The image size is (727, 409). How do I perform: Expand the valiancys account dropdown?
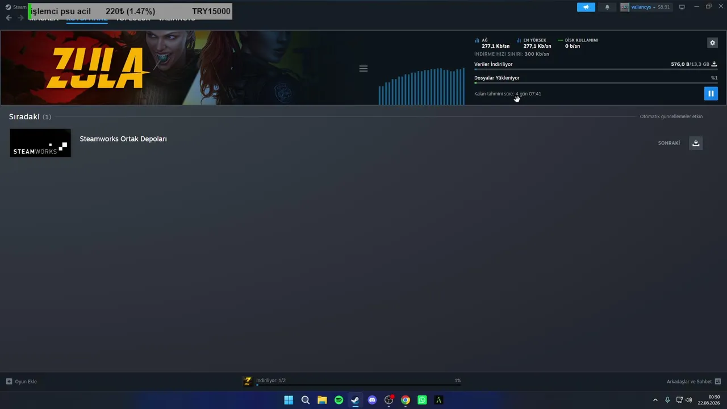click(643, 7)
